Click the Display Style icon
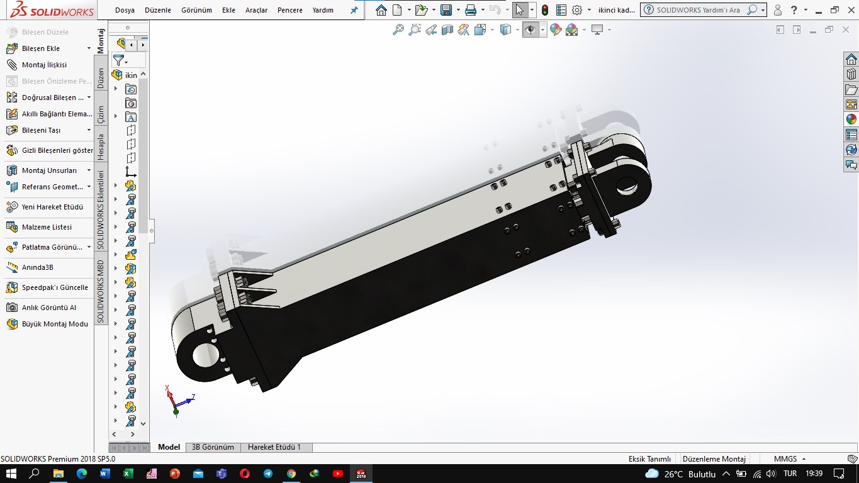 (x=505, y=30)
